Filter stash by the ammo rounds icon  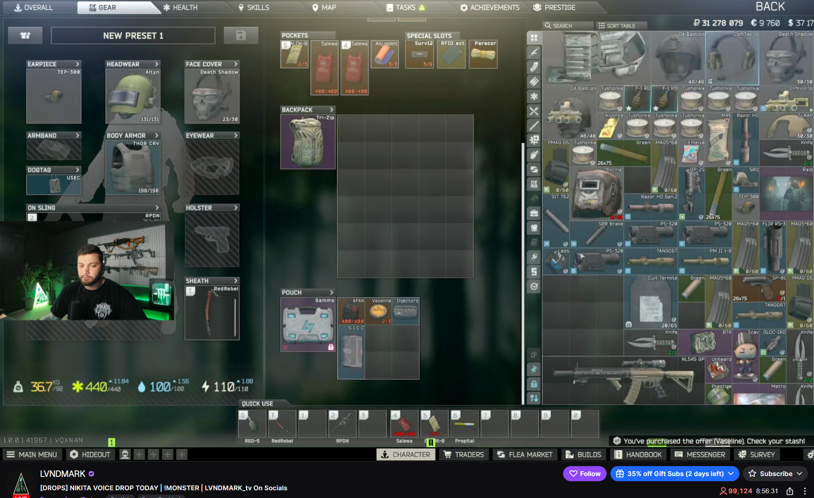coord(534,82)
